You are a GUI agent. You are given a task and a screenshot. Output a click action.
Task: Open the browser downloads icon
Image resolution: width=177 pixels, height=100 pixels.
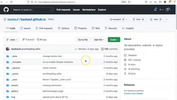click(x=151, y=2)
